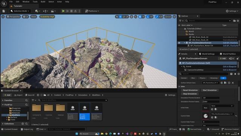The height and width of the screenshot is (136, 241).
Task: Open the cinematics clapperboard dropdown
Action: [53, 11]
